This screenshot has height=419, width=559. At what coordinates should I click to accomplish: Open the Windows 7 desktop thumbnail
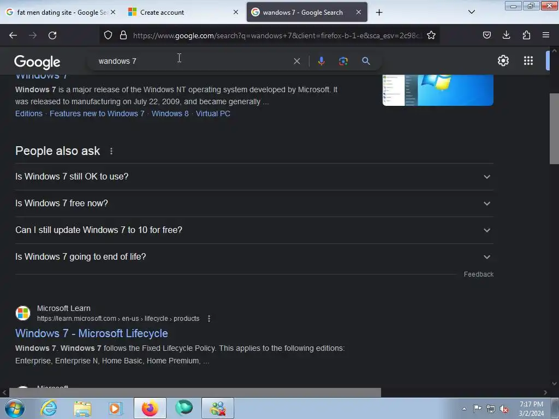tap(438, 90)
